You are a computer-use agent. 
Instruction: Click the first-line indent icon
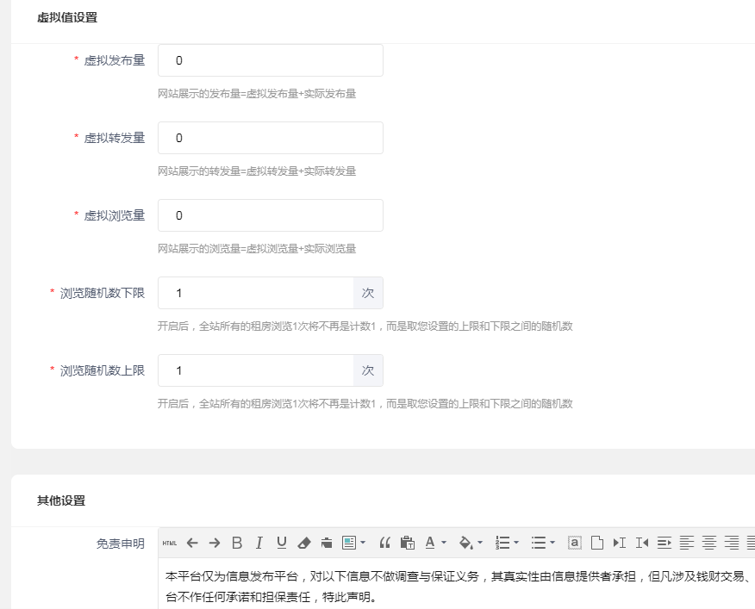[x=664, y=543]
